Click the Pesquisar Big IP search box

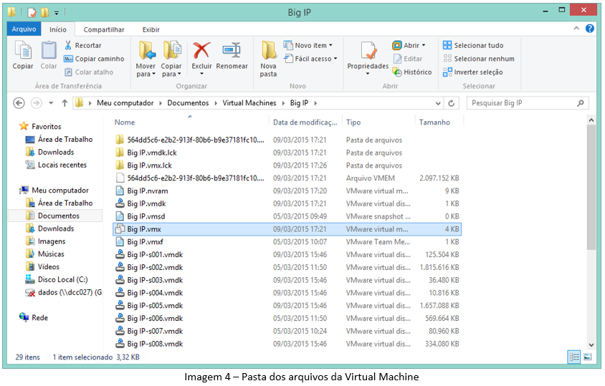[523, 103]
